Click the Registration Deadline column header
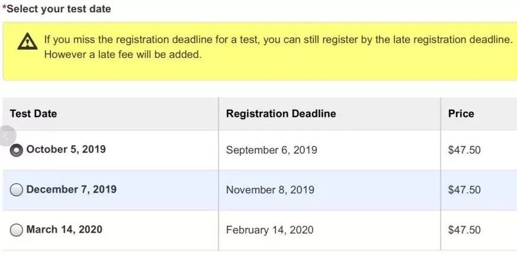Viewport: 517px width, 254px height. point(281,113)
